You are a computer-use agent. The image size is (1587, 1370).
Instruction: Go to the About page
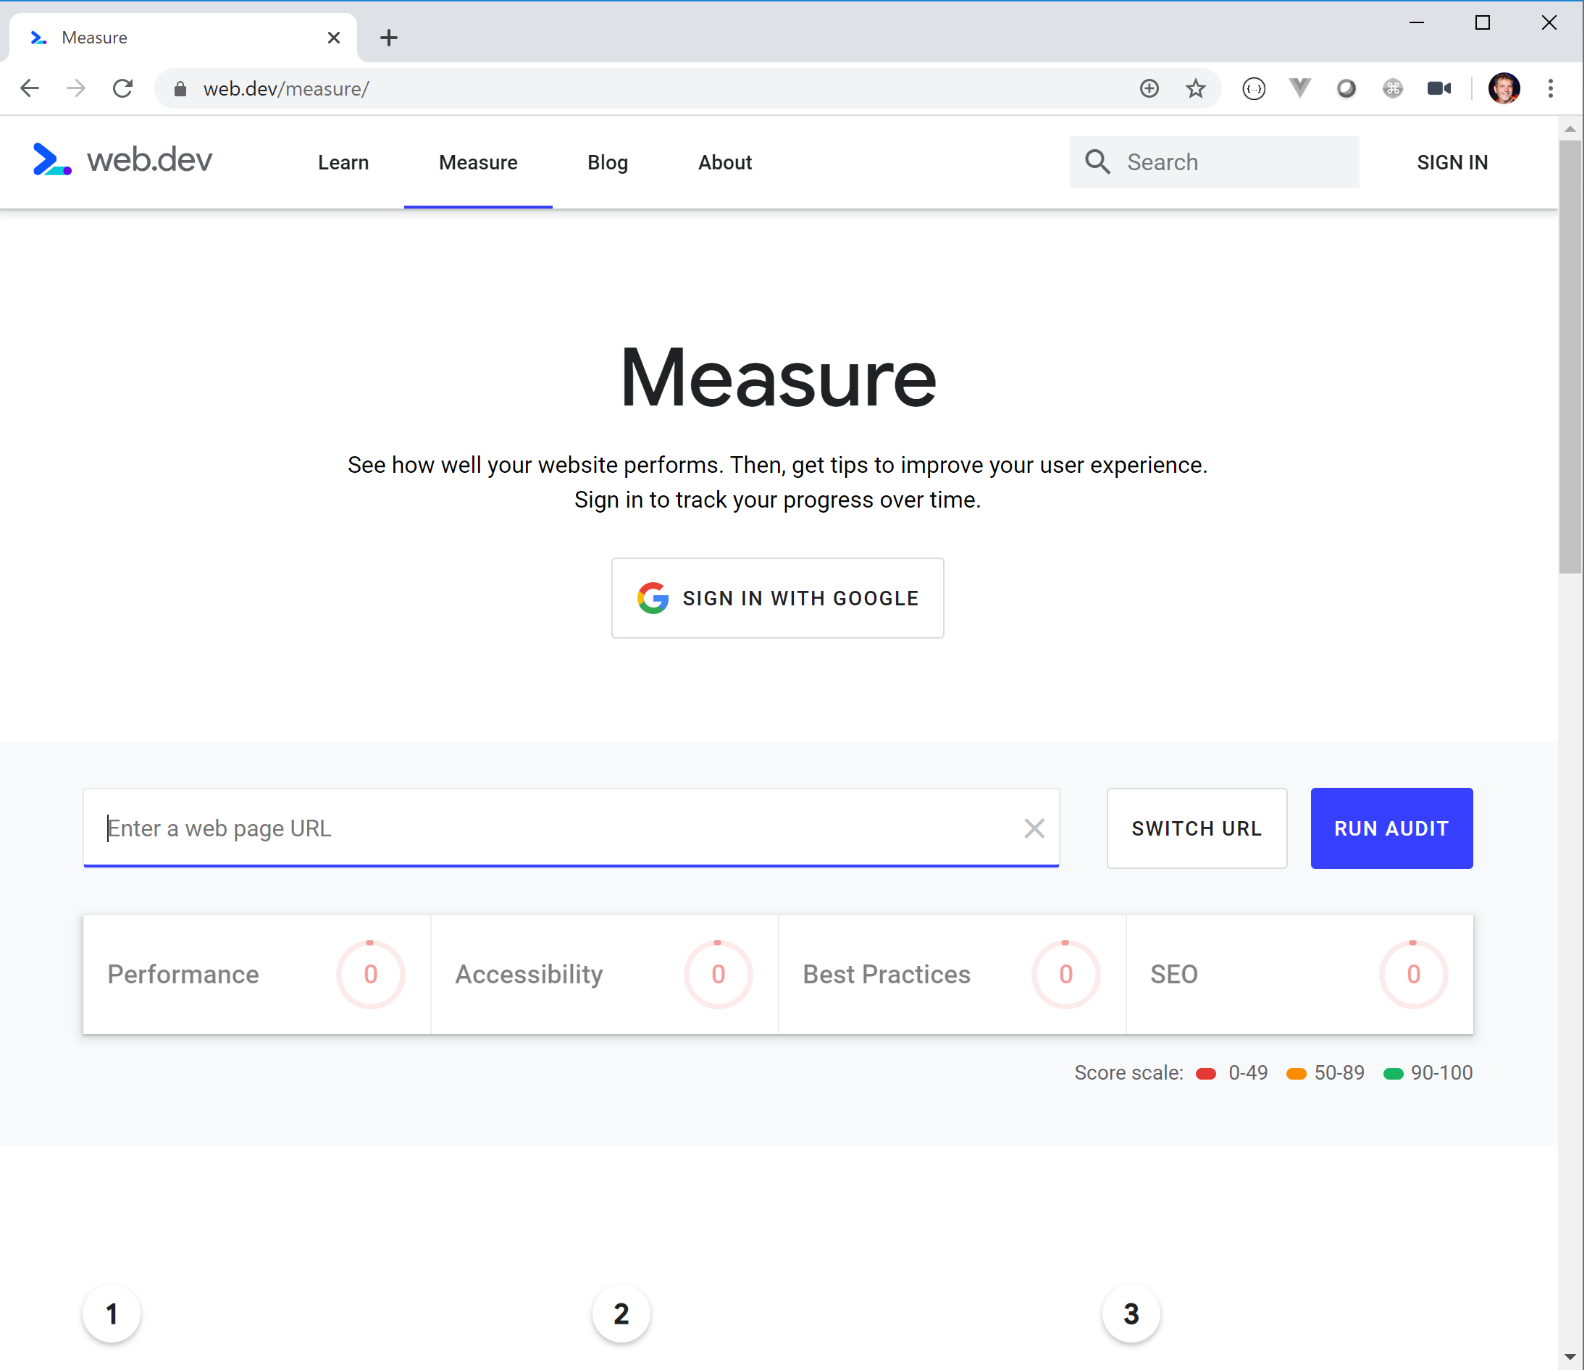tap(724, 162)
